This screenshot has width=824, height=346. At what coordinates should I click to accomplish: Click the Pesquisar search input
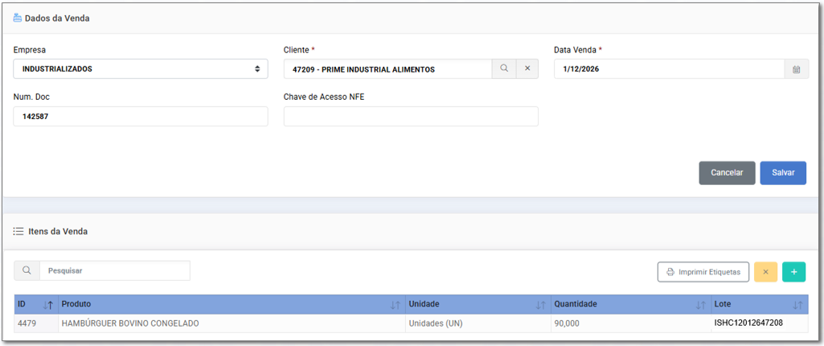[x=114, y=271]
